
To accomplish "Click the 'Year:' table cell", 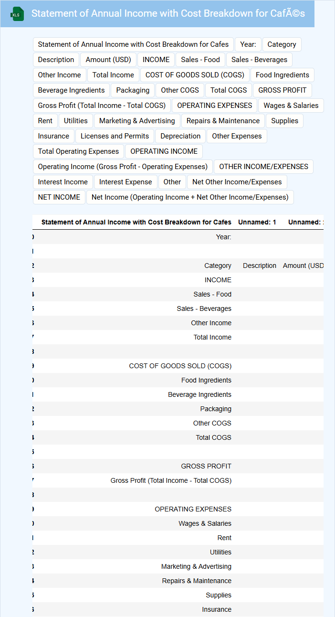I will pos(224,237).
